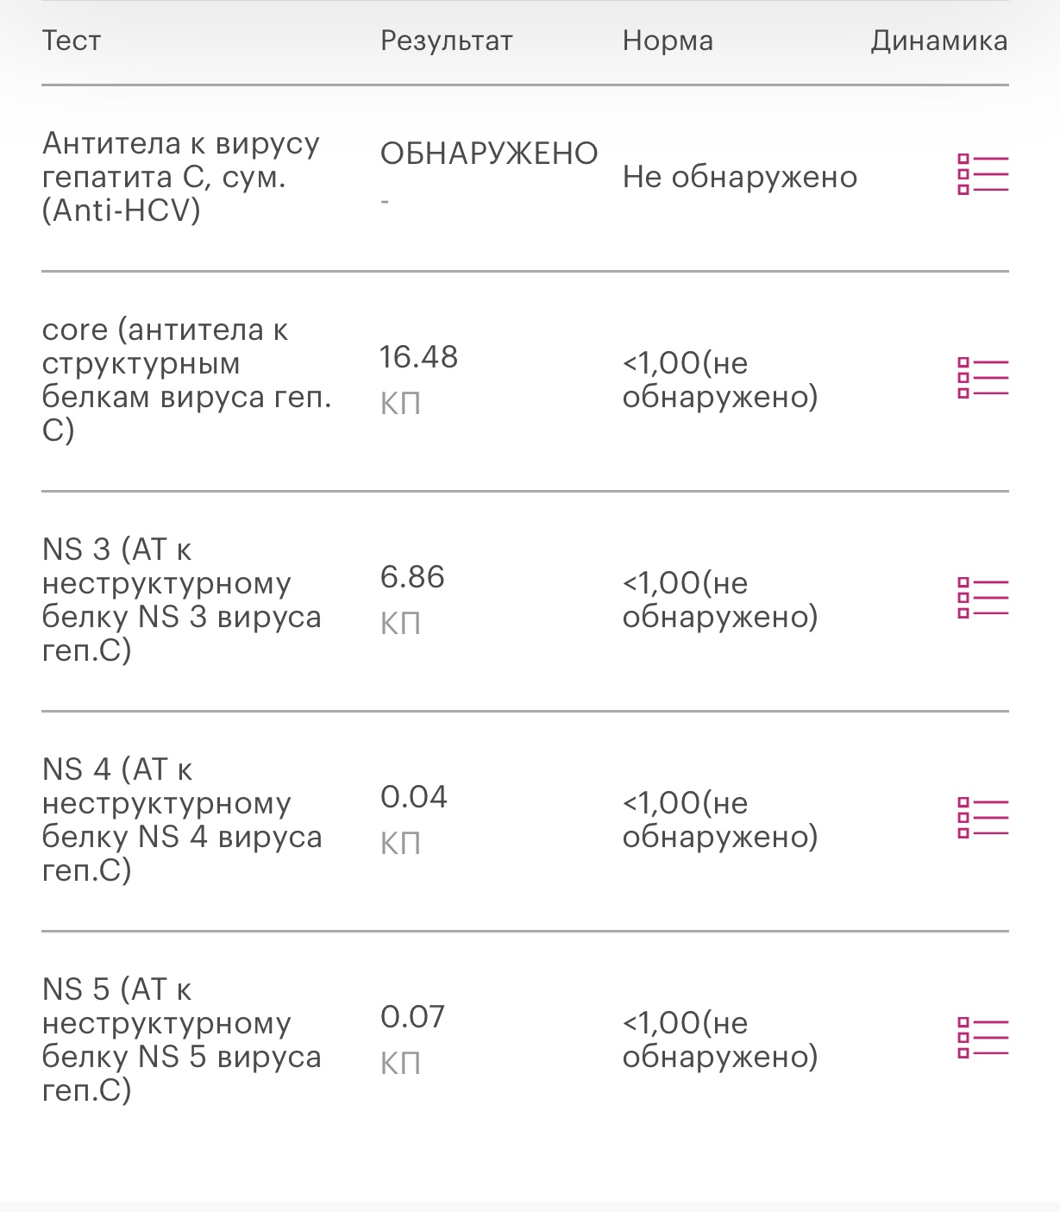The height and width of the screenshot is (1212, 1060).
Task: View dynamics icon in NS 4 row
Action: click(x=982, y=818)
